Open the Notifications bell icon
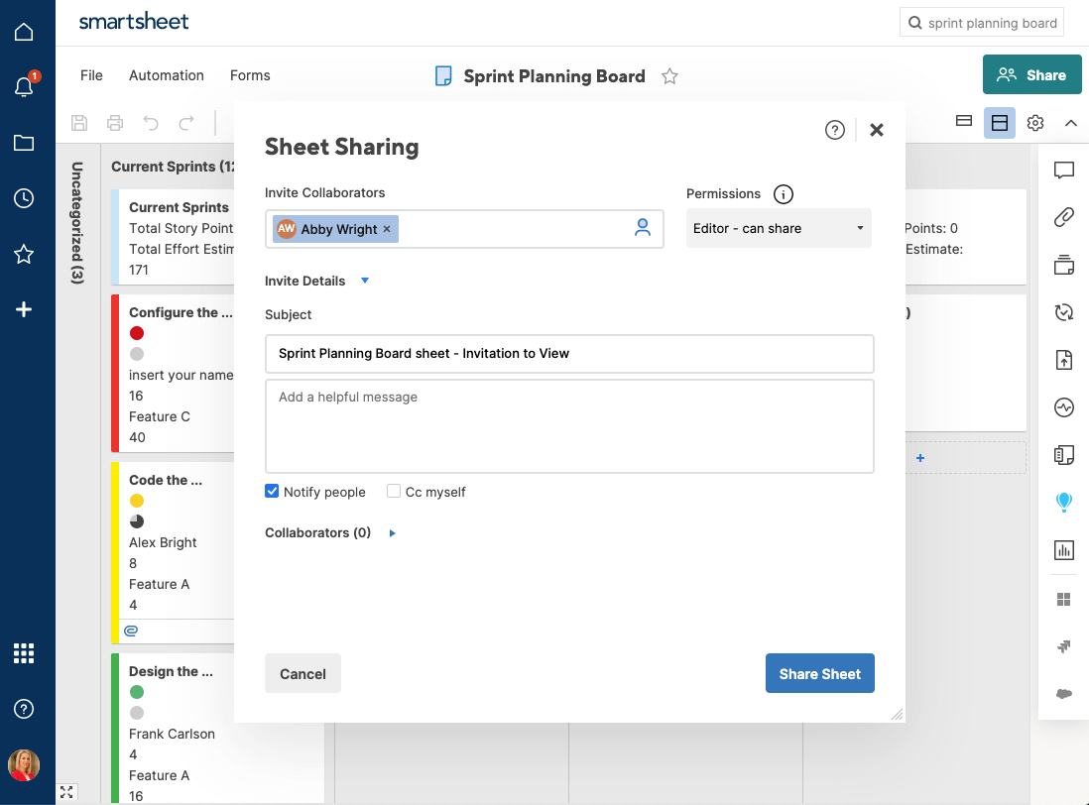The height and width of the screenshot is (805, 1089). (x=24, y=87)
